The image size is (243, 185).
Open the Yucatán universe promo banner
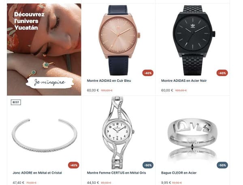[x=44, y=49]
